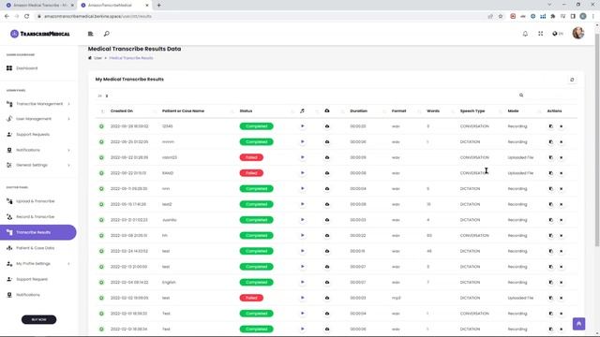Expand the User Management sidebar menu
The image size is (600, 337).
point(38,119)
